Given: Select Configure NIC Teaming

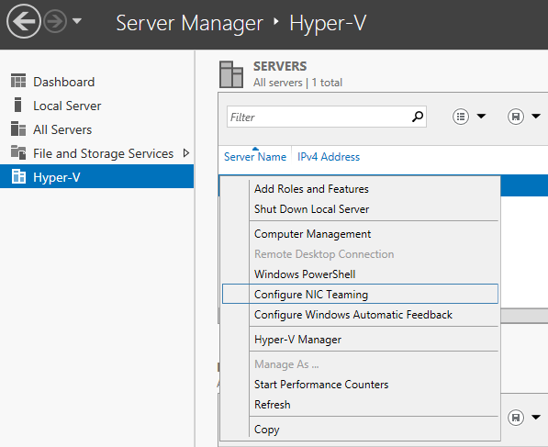Looking at the screenshot, I should (x=361, y=294).
